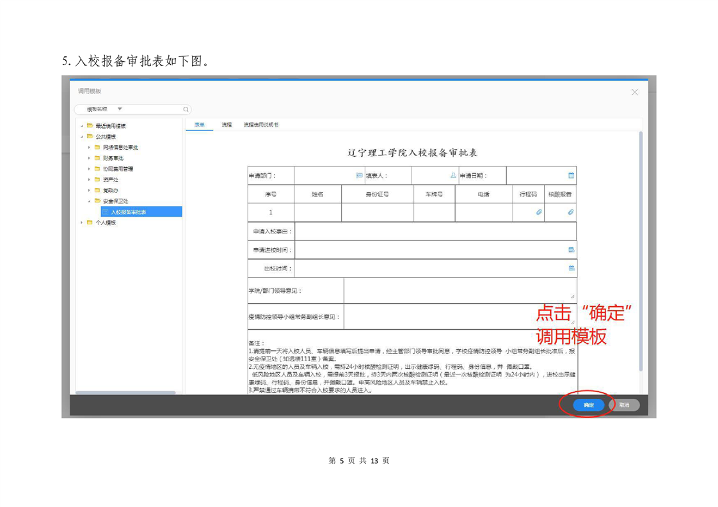Open the calendar icon for 出校时间
This screenshot has width=718, height=507.
(571, 268)
